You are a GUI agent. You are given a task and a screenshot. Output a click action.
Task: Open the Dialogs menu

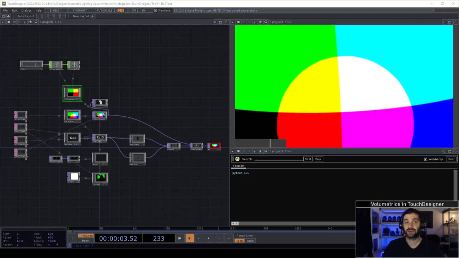point(26,11)
